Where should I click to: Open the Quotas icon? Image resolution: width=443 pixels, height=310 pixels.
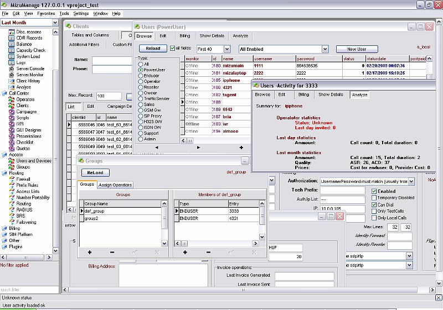[11, 149]
